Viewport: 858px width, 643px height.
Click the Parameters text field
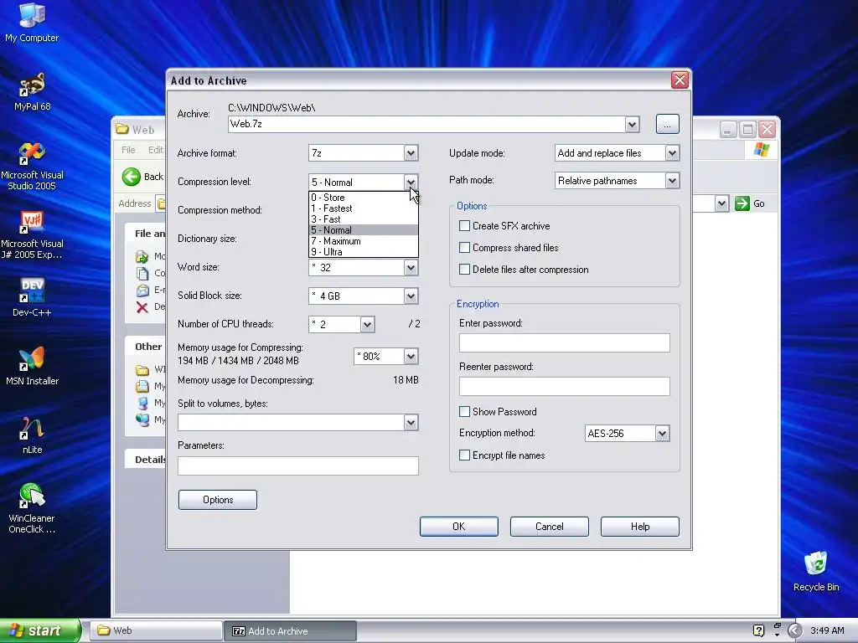point(297,466)
